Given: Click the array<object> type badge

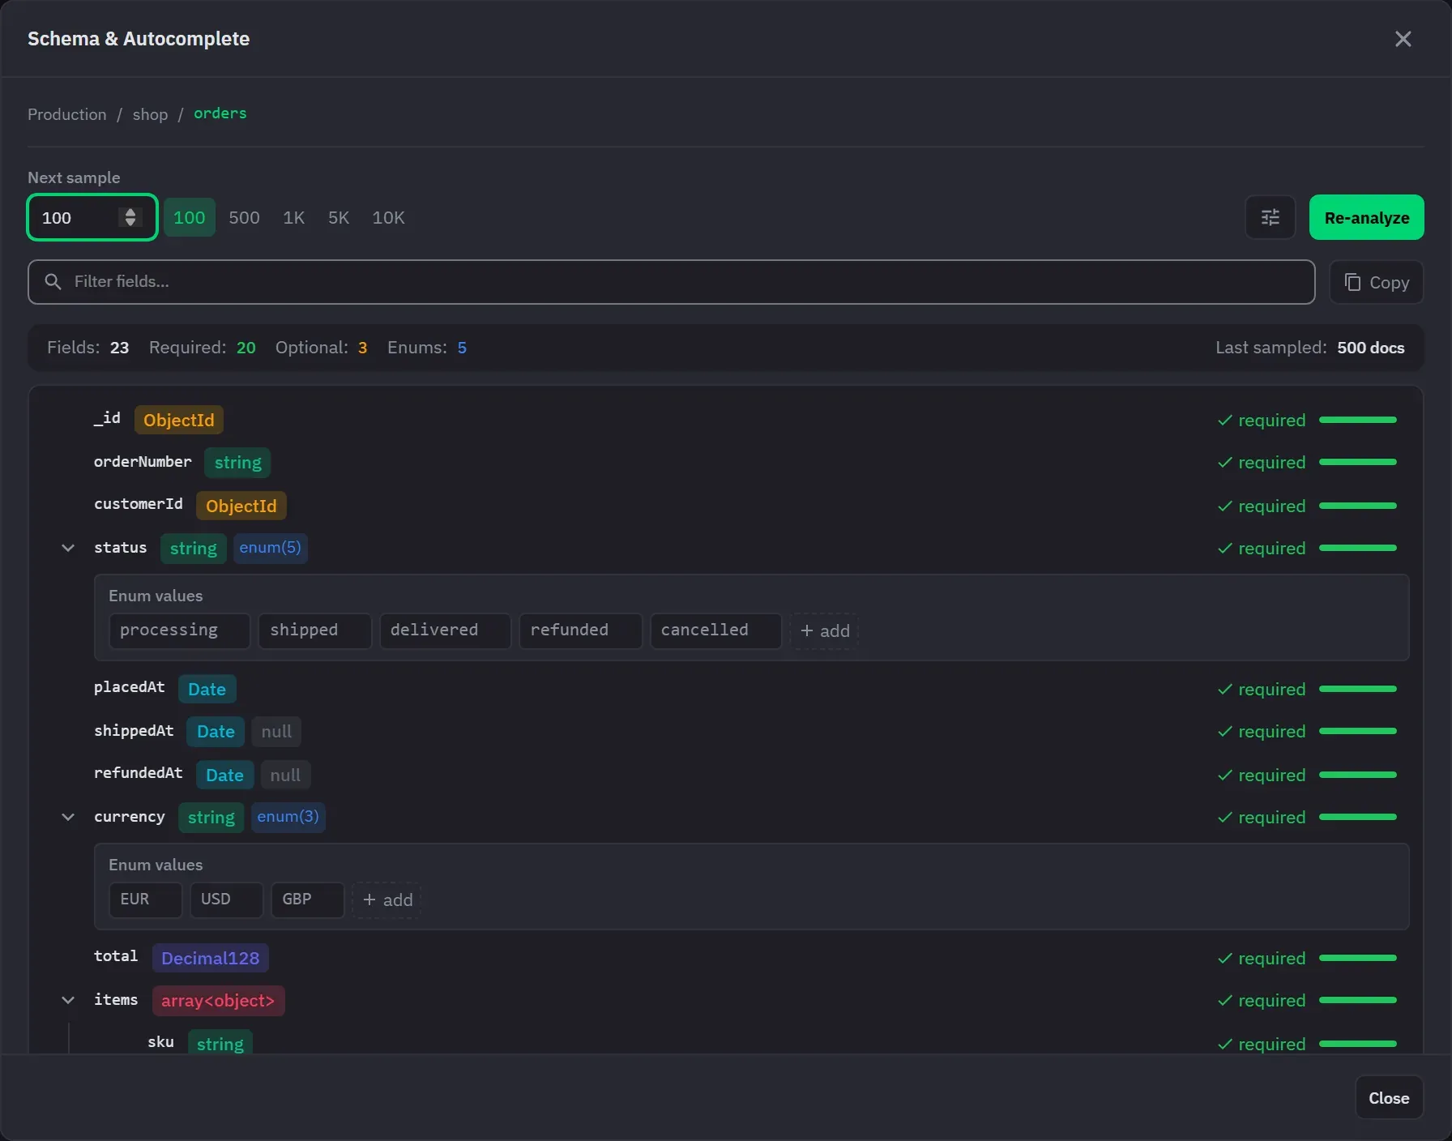Looking at the screenshot, I should pos(218,1000).
